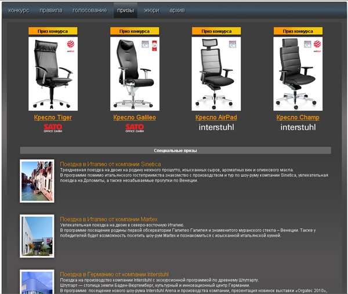Image resolution: width=348 pixels, height=294 pixels.
Task: Select the призы tab
Action: pyautogui.click(x=125, y=10)
